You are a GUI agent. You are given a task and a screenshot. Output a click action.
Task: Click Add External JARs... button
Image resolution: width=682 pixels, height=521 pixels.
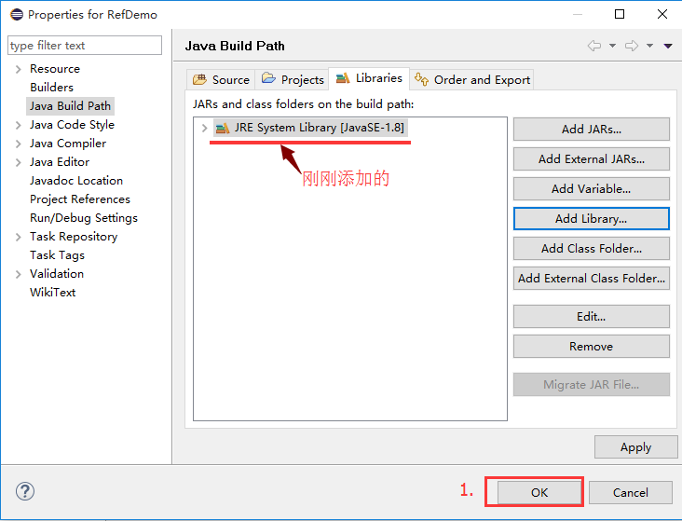(x=591, y=158)
